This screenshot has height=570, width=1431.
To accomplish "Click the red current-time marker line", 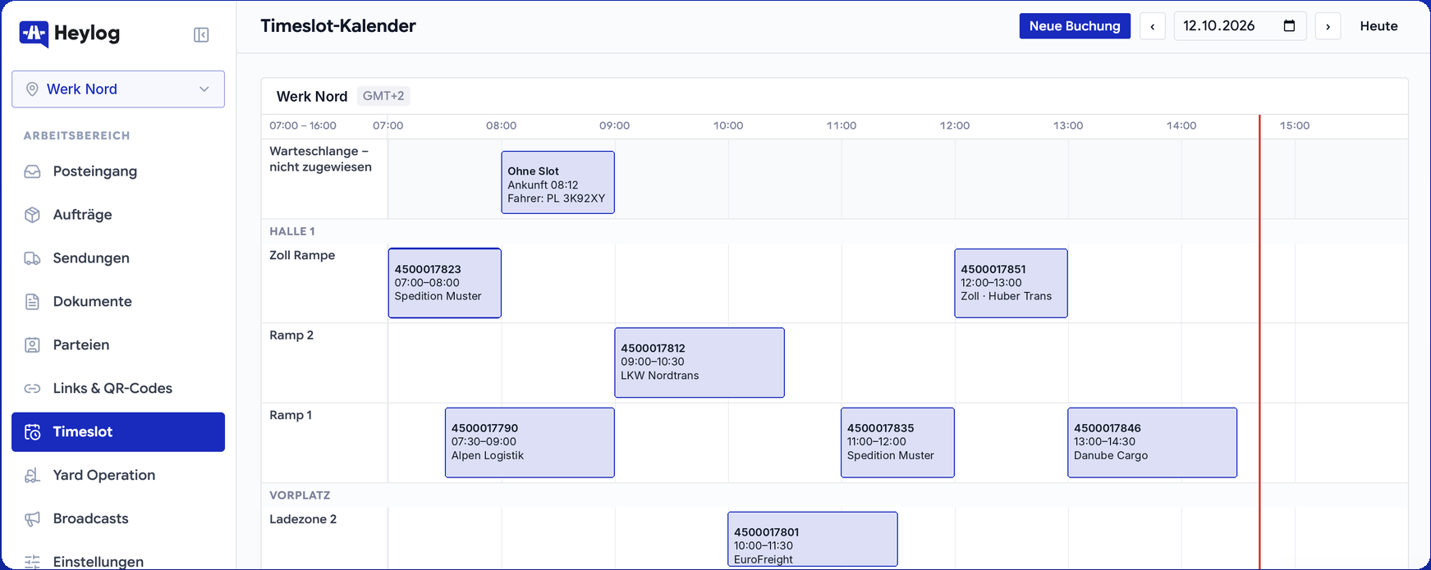I will (x=1259, y=342).
